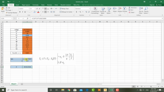This screenshot has height=92, width=164.
Task: Open the Name Box dropdown arrow
Action: (x=12, y=18)
